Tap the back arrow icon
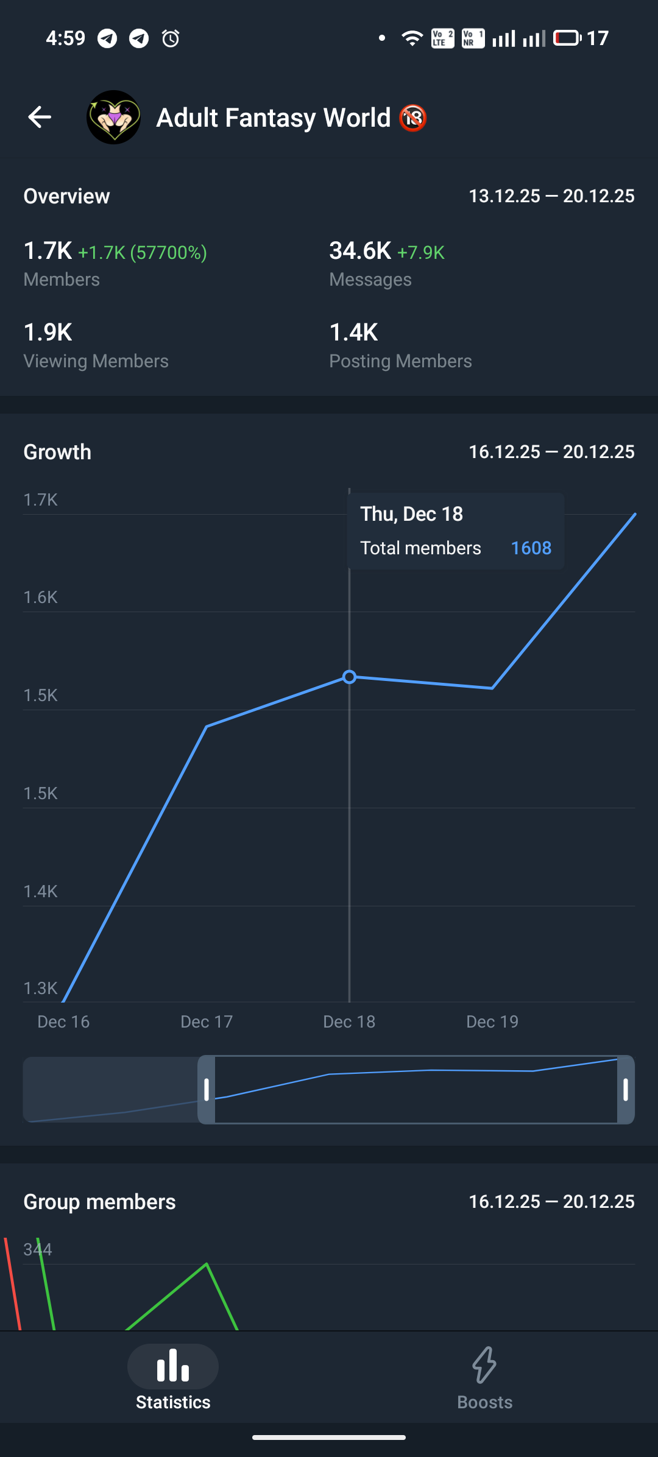The width and height of the screenshot is (658, 1457). click(x=40, y=118)
